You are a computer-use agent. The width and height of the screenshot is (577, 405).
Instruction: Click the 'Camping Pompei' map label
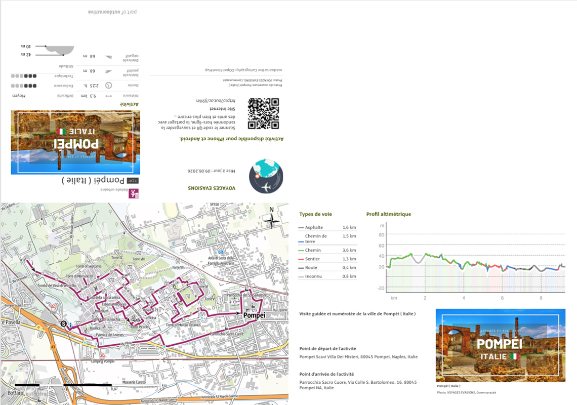coord(103,361)
